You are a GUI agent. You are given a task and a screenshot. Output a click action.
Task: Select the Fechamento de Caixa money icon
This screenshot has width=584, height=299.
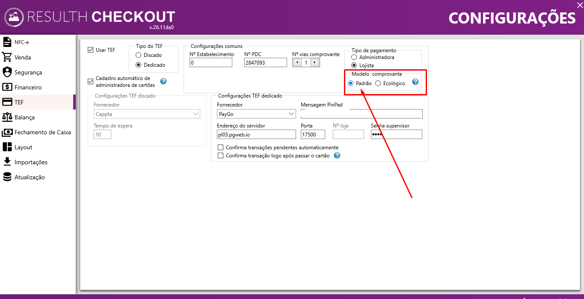(7, 132)
